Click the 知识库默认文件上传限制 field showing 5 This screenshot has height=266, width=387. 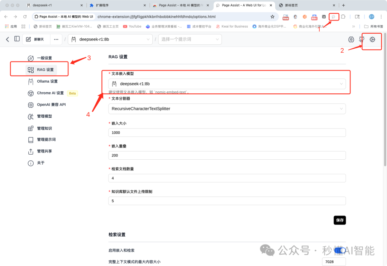pos(227,201)
